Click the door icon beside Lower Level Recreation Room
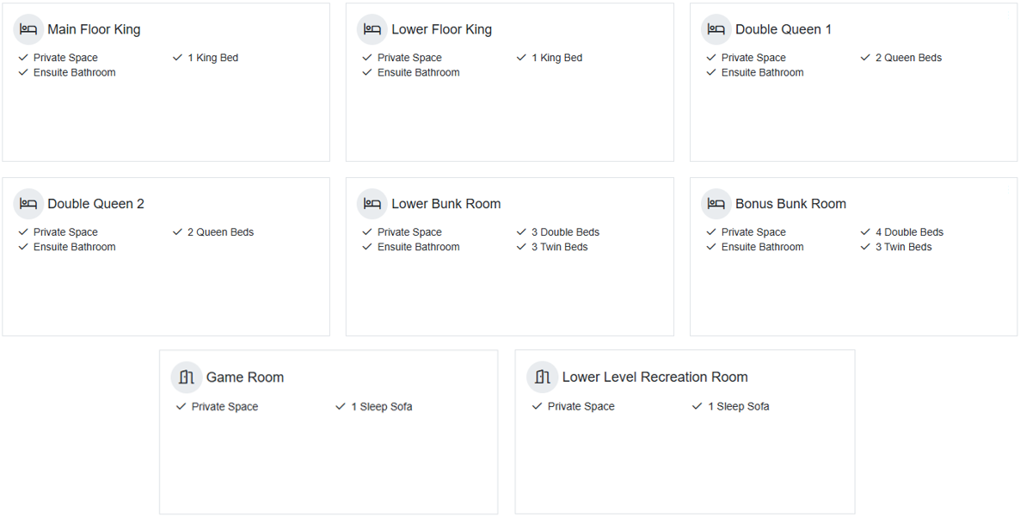The image size is (1020, 517). pyautogui.click(x=543, y=377)
